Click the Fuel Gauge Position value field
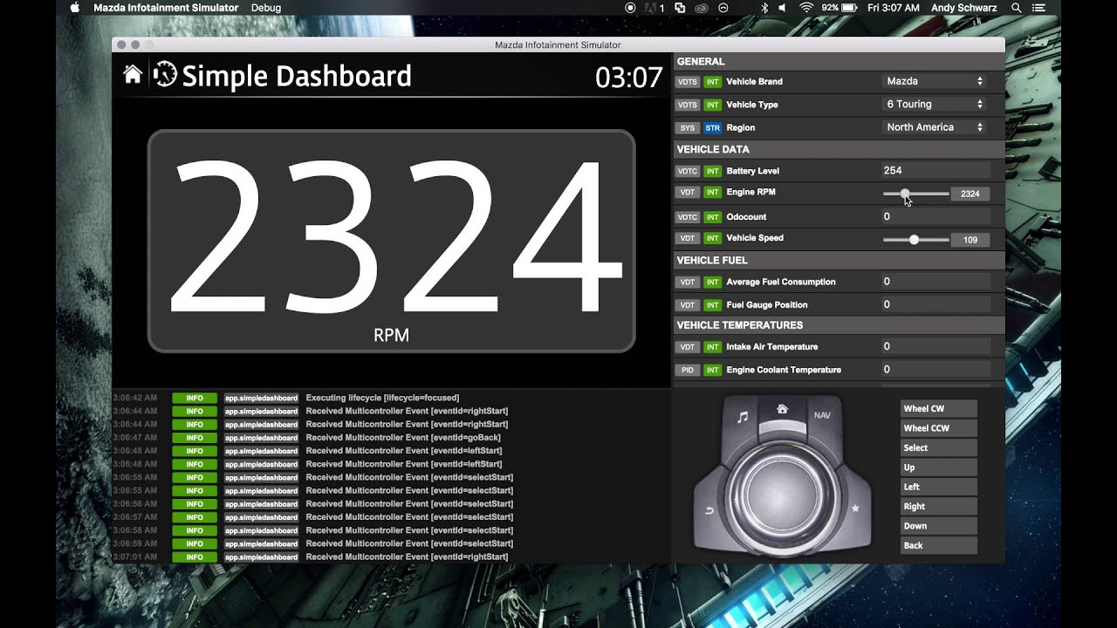1117x628 pixels. [935, 304]
